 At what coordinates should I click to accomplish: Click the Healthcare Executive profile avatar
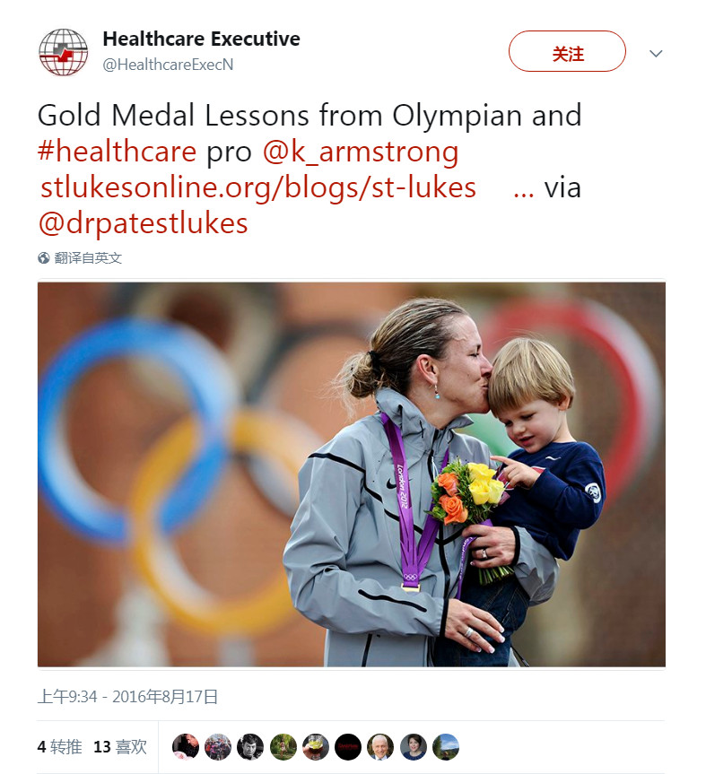click(63, 51)
